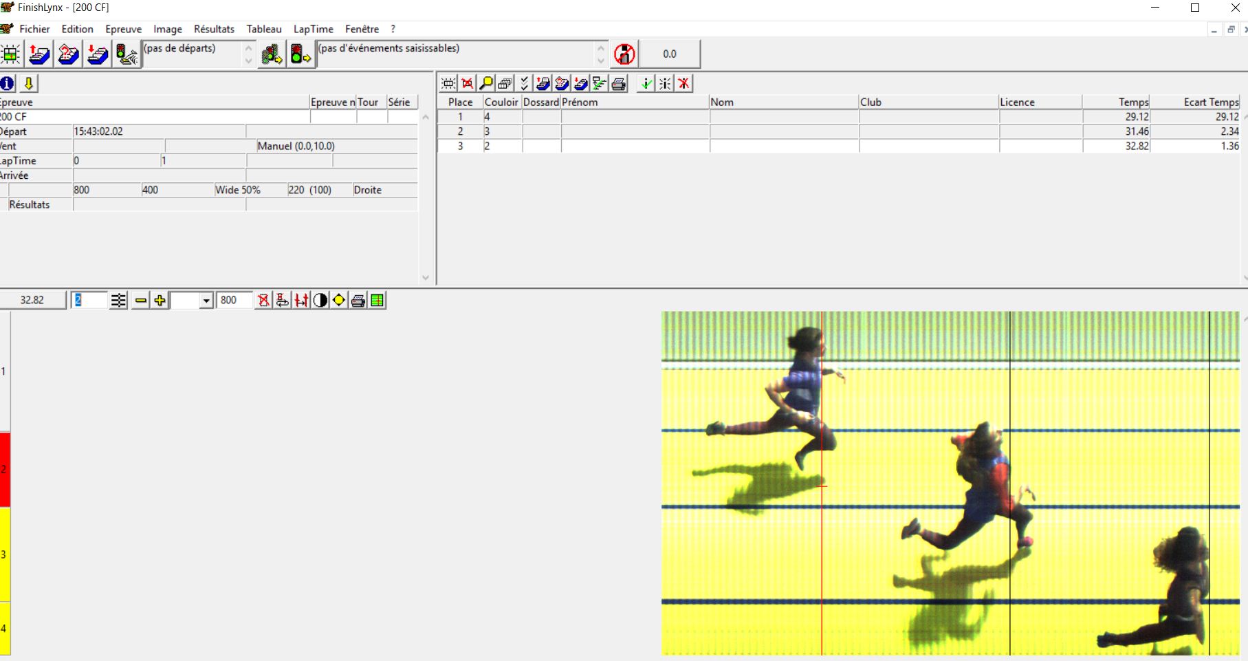Click the Temps column header
Viewport: 1248px width, 661px height.
tap(1117, 102)
